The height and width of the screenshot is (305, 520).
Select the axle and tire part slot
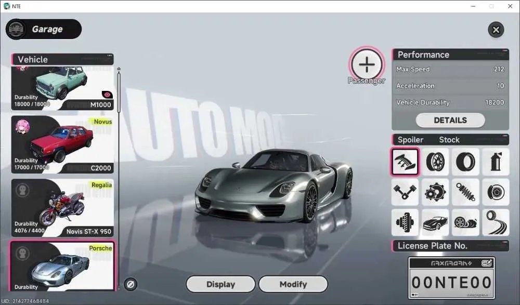pyautogui.click(x=405, y=222)
